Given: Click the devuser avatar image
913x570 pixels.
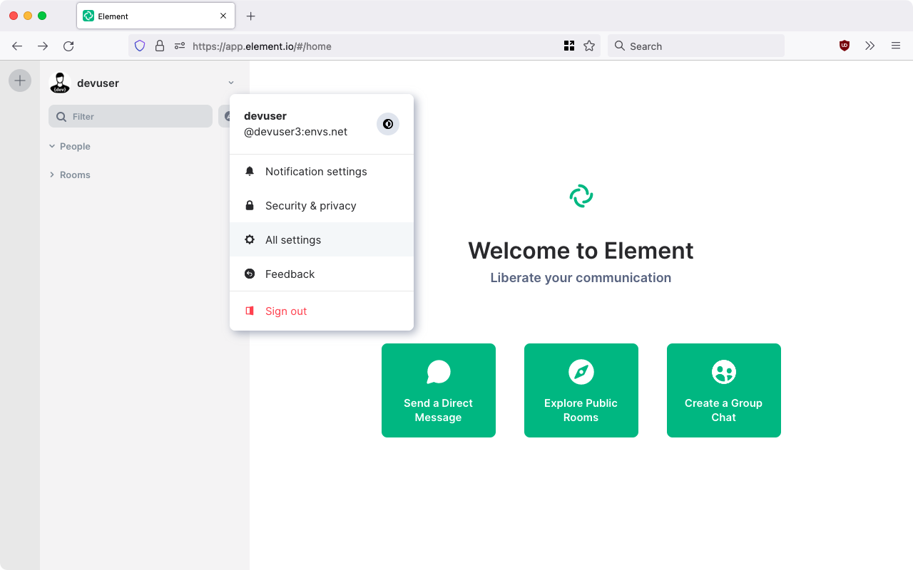Looking at the screenshot, I should pyautogui.click(x=60, y=83).
